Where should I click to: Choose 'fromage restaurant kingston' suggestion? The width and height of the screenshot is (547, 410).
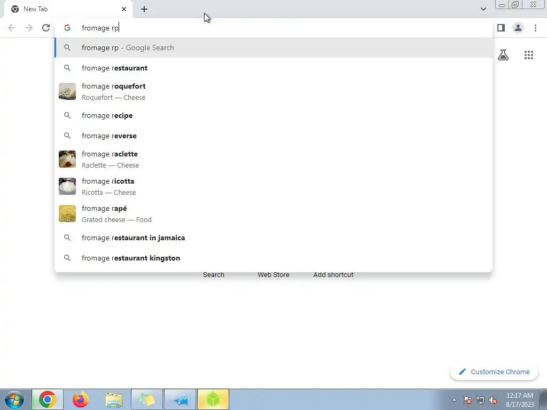pyautogui.click(x=273, y=258)
